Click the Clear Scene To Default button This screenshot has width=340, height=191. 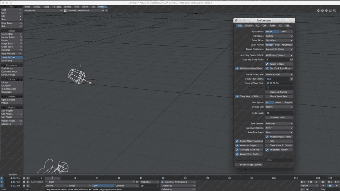(279, 145)
